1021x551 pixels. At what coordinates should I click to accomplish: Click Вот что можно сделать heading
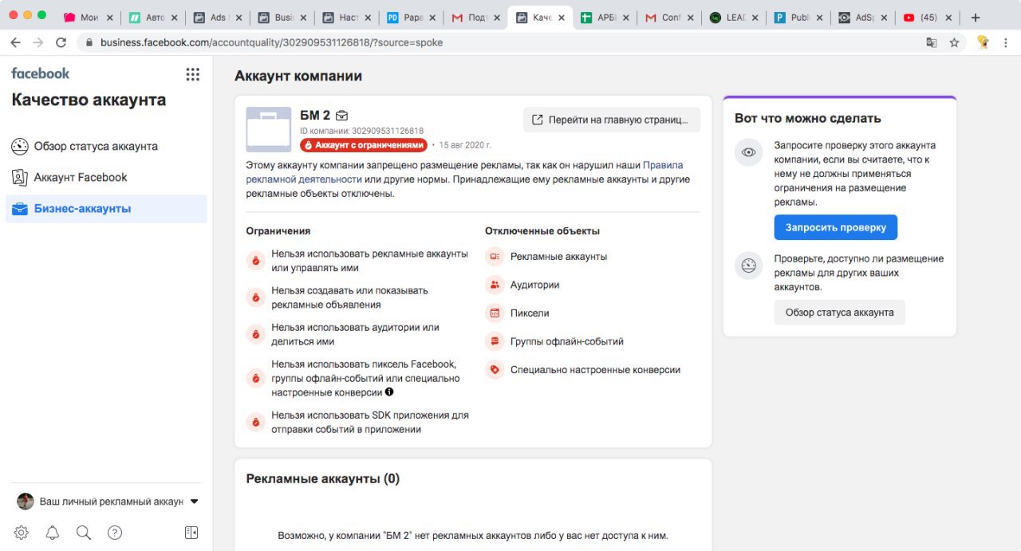[x=807, y=118]
